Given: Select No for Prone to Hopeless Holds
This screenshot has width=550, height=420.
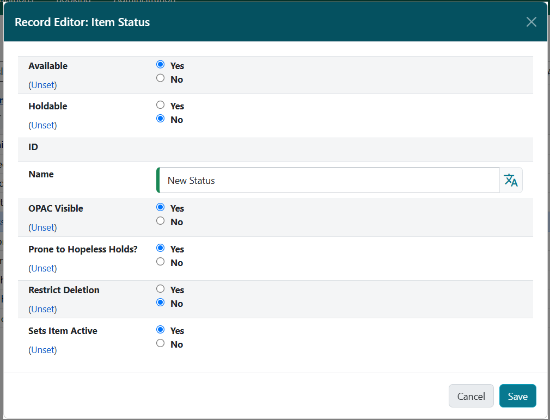Looking at the screenshot, I should click(160, 261).
